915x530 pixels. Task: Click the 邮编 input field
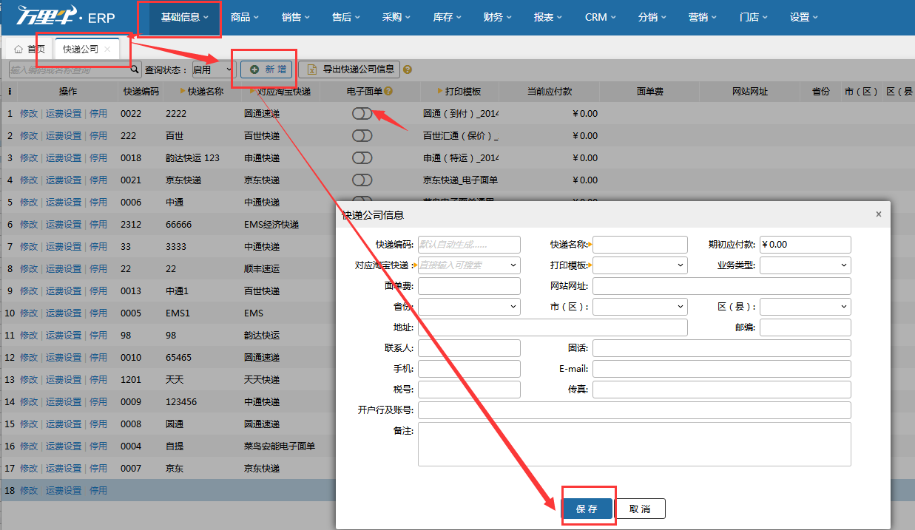806,327
